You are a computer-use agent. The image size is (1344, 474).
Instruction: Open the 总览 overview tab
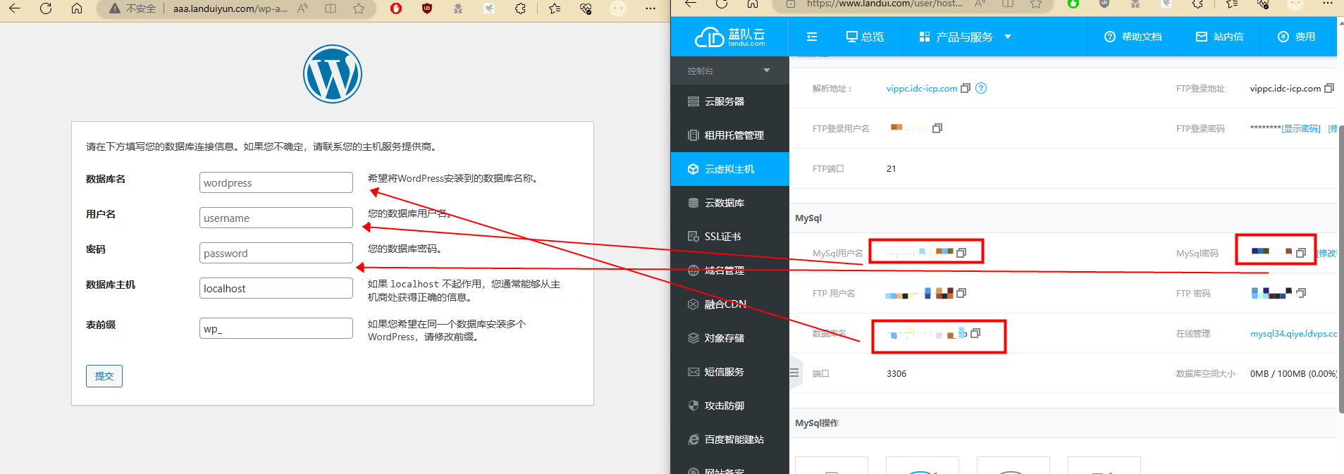pos(865,37)
